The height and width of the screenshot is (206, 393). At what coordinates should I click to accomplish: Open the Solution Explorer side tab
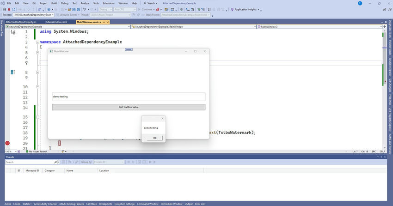tap(390, 67)
